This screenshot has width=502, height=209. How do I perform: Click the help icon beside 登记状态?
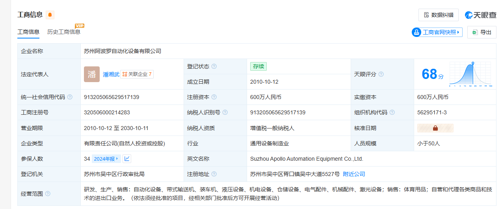point(214,66)
